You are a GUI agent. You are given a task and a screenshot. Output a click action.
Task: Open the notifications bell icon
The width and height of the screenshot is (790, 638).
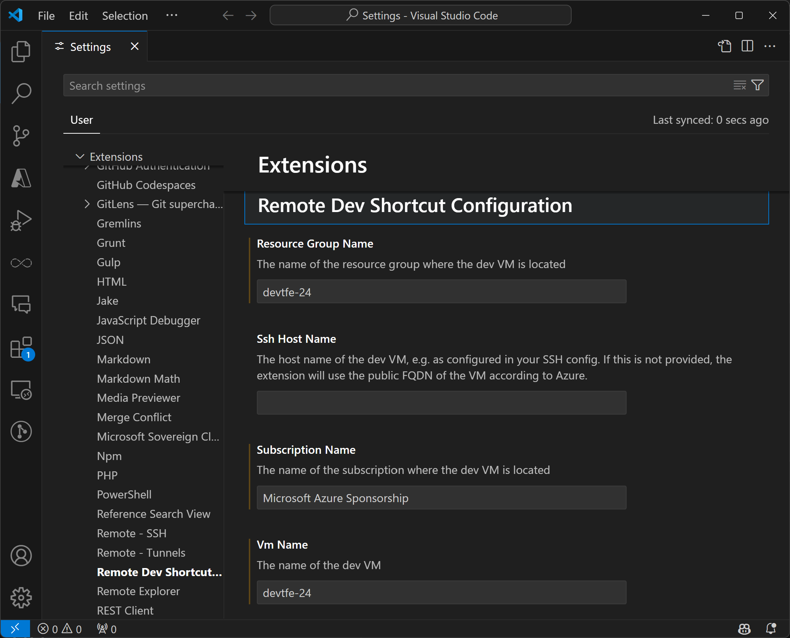771,629
